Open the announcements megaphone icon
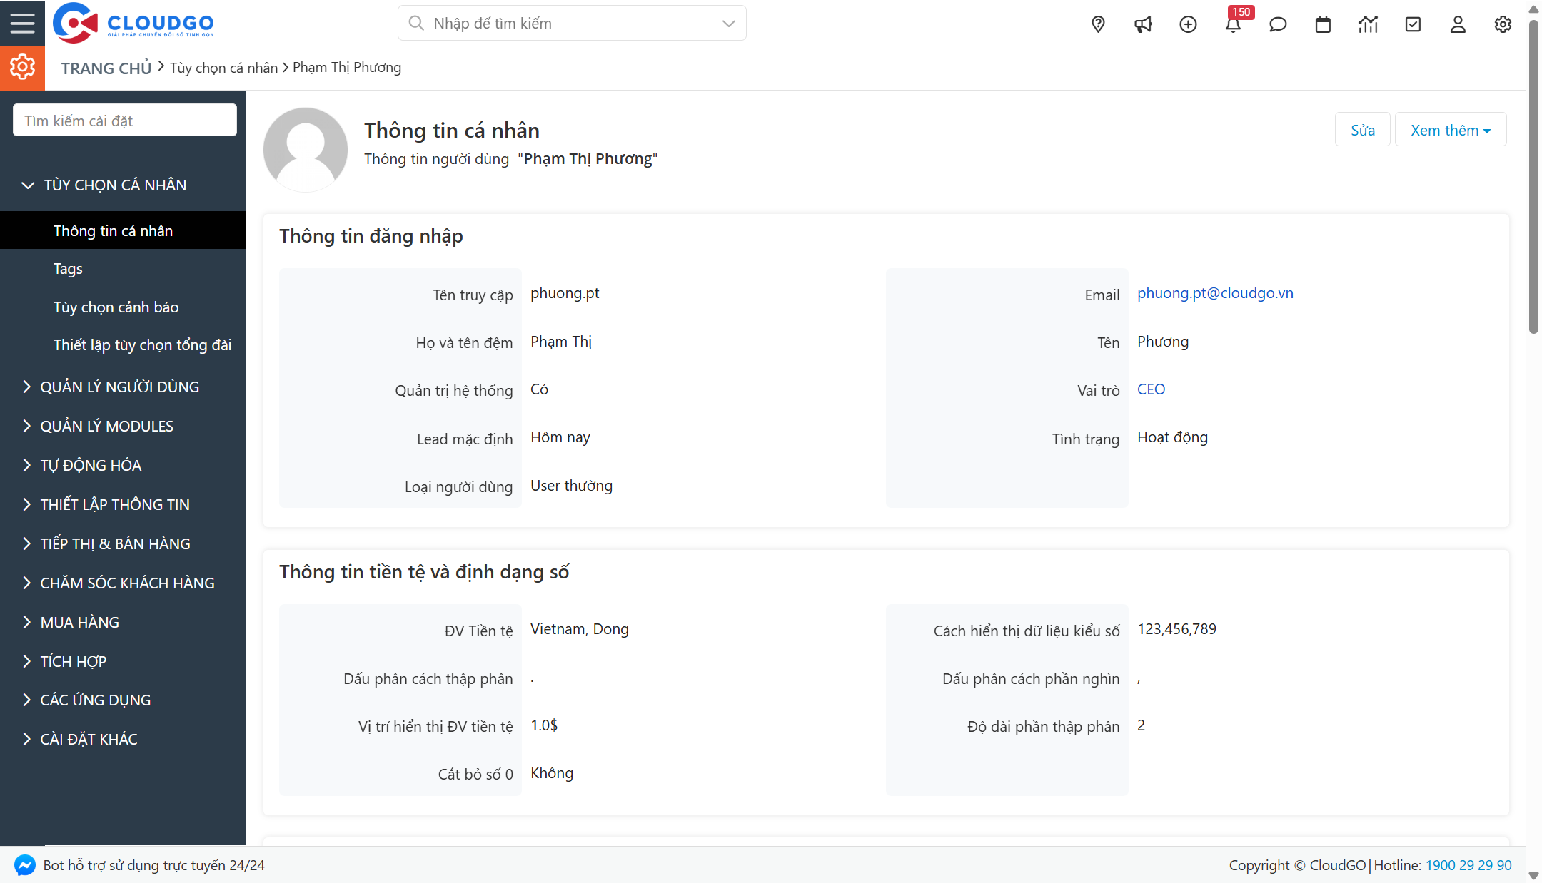Screen dimensions: 1542x883 [x=1143, y=24]
